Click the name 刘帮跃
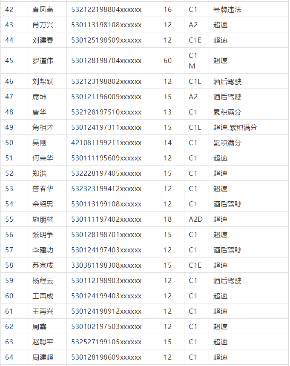 [x=43, y=81]
